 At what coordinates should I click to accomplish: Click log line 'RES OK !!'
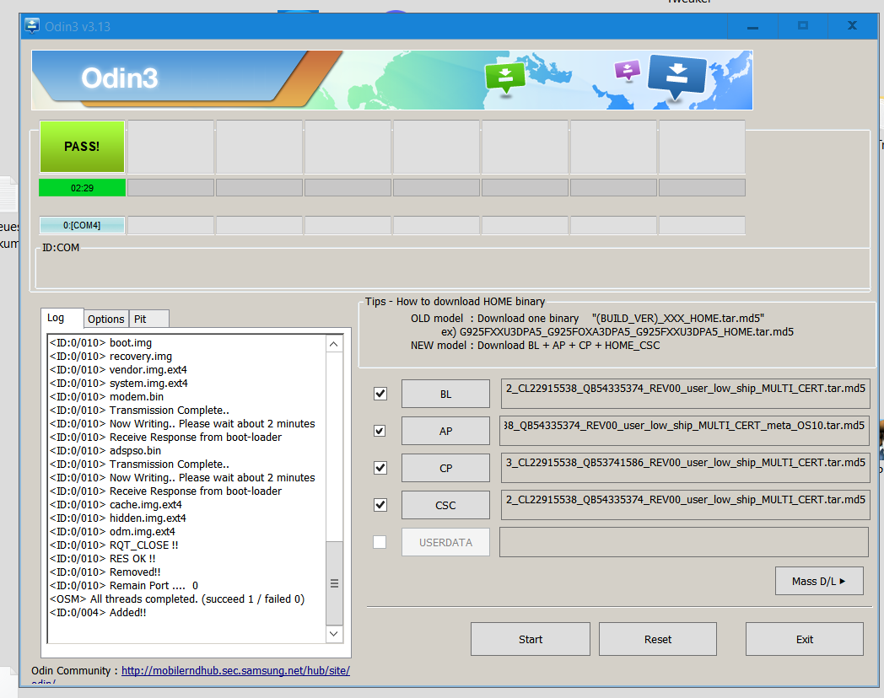tap(103, 558)
